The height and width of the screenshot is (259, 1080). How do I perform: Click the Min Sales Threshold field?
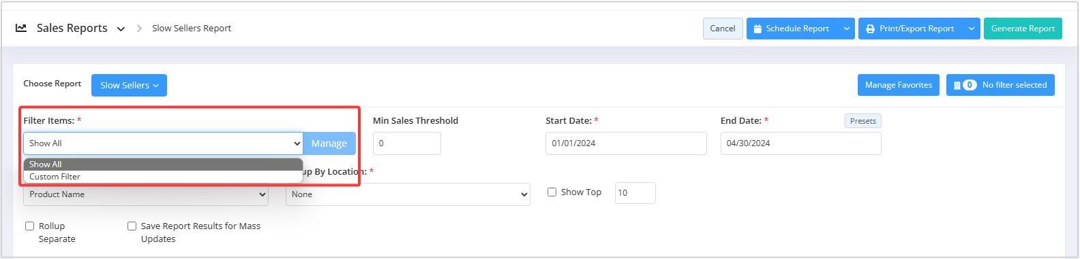(x=407, y=143)
